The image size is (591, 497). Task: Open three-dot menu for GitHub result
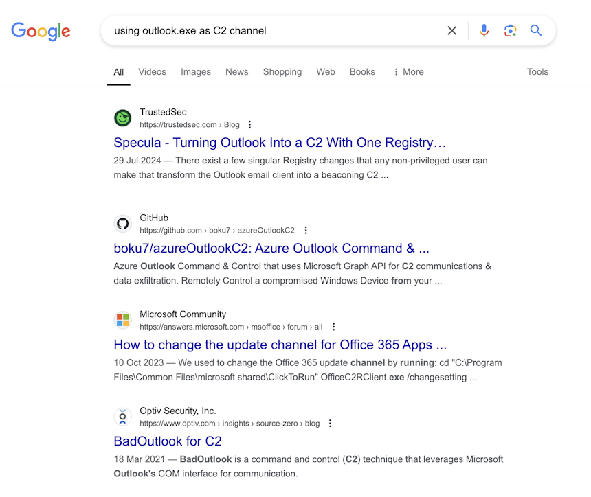[306, 231]
